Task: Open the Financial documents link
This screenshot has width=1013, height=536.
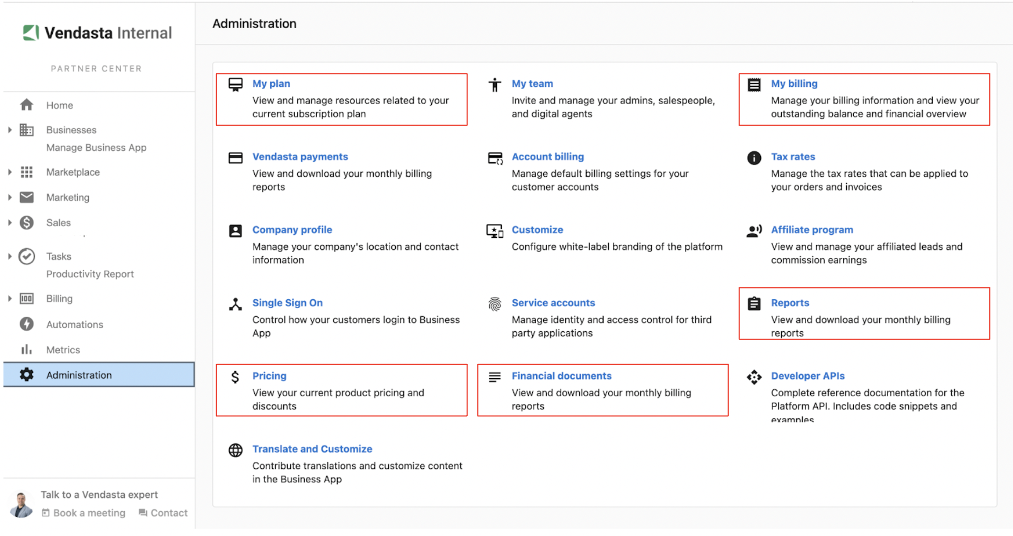Action: tap(561, 376)
